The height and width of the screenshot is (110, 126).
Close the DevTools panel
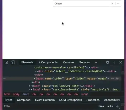tap(120, 62)
